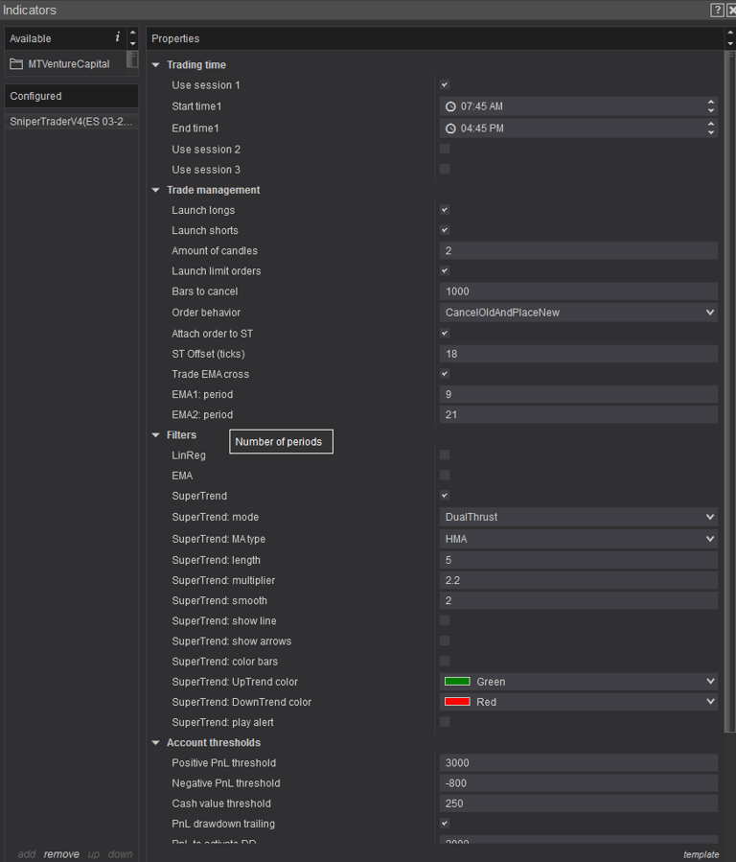Viewport: 736px width, 862px height.
Task: Click the Positive PnL threshold field
Action: point(579,762)
